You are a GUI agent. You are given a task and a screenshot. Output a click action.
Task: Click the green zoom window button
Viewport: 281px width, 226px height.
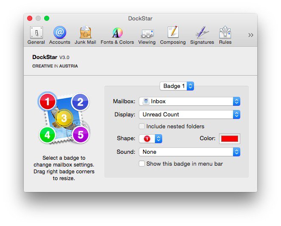tap(47, 18)
